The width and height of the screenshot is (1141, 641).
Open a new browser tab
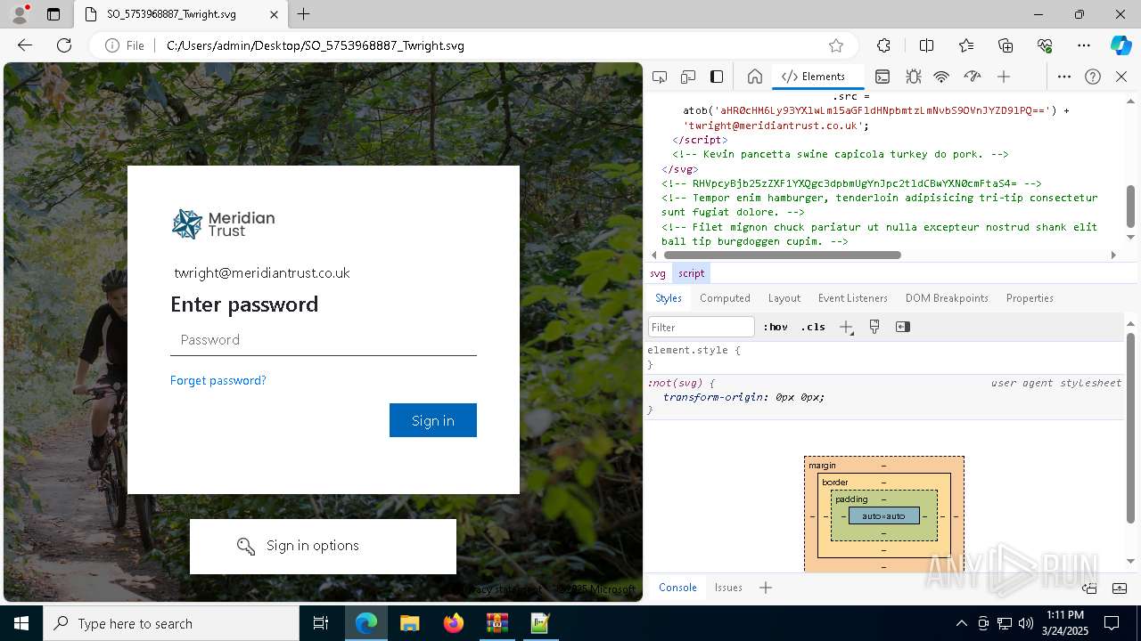coord(304,14)
